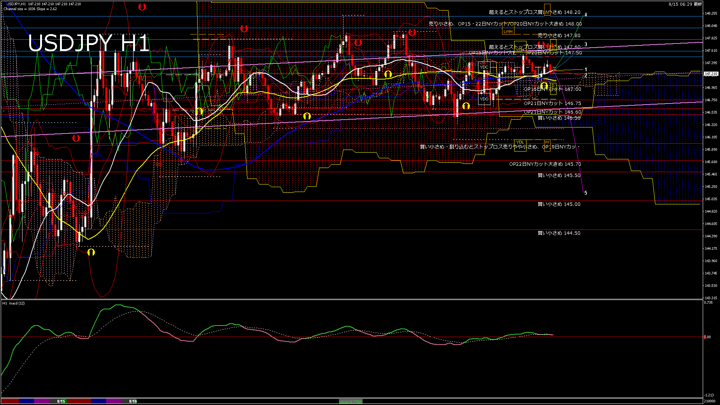
Task: Click the YDO marker box
Action: 484,99
